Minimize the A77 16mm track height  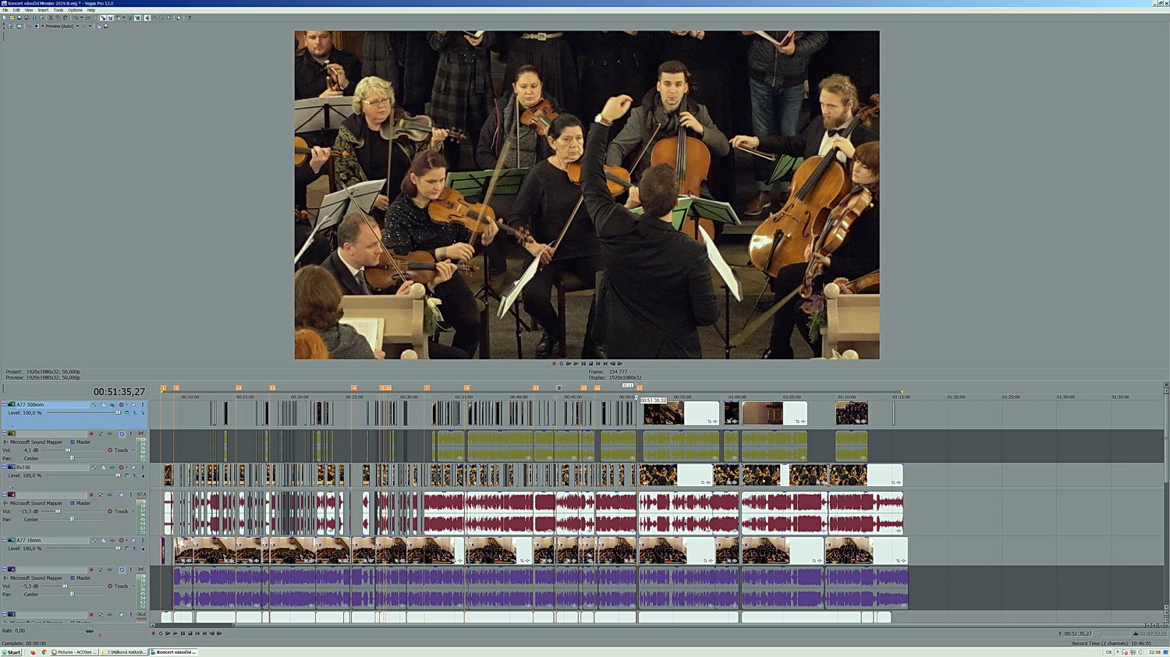click(4, 540)
